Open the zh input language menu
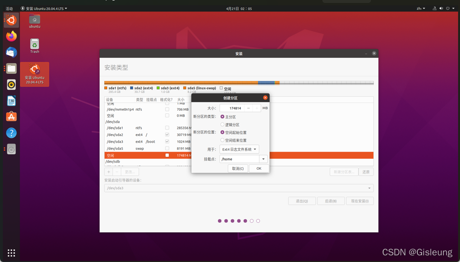The height and width of the screenshot is (262, 460). [421, 9]
